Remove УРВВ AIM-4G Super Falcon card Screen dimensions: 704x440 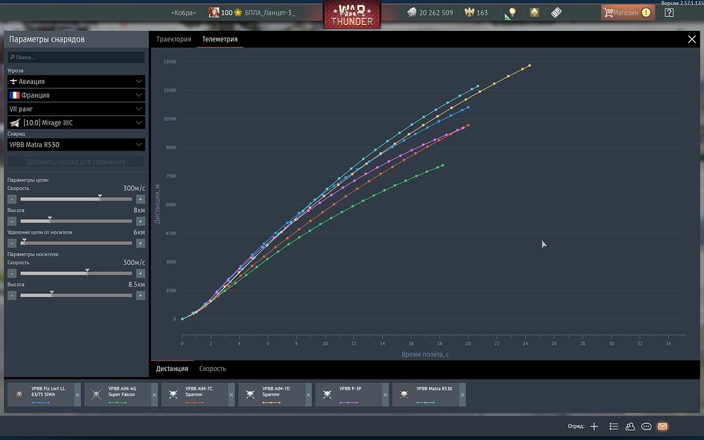click(154, 395)
